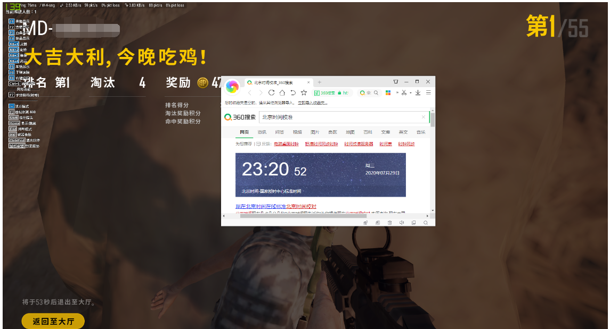Open the 立即导入收藏夹 import link
610x329 pixels.
click(x=313, y=103)
